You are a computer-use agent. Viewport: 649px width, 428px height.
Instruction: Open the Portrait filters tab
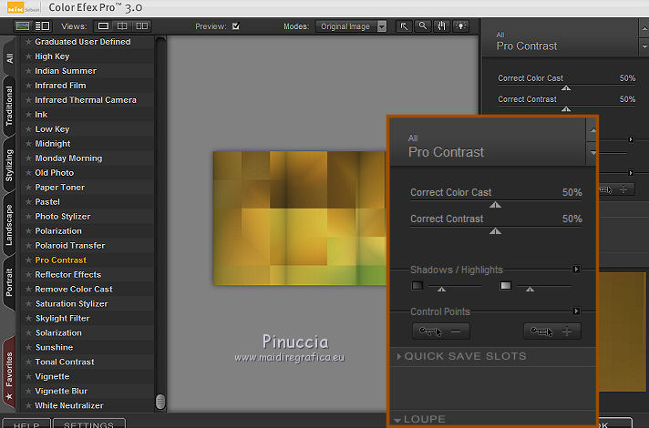tap(9, 282)
